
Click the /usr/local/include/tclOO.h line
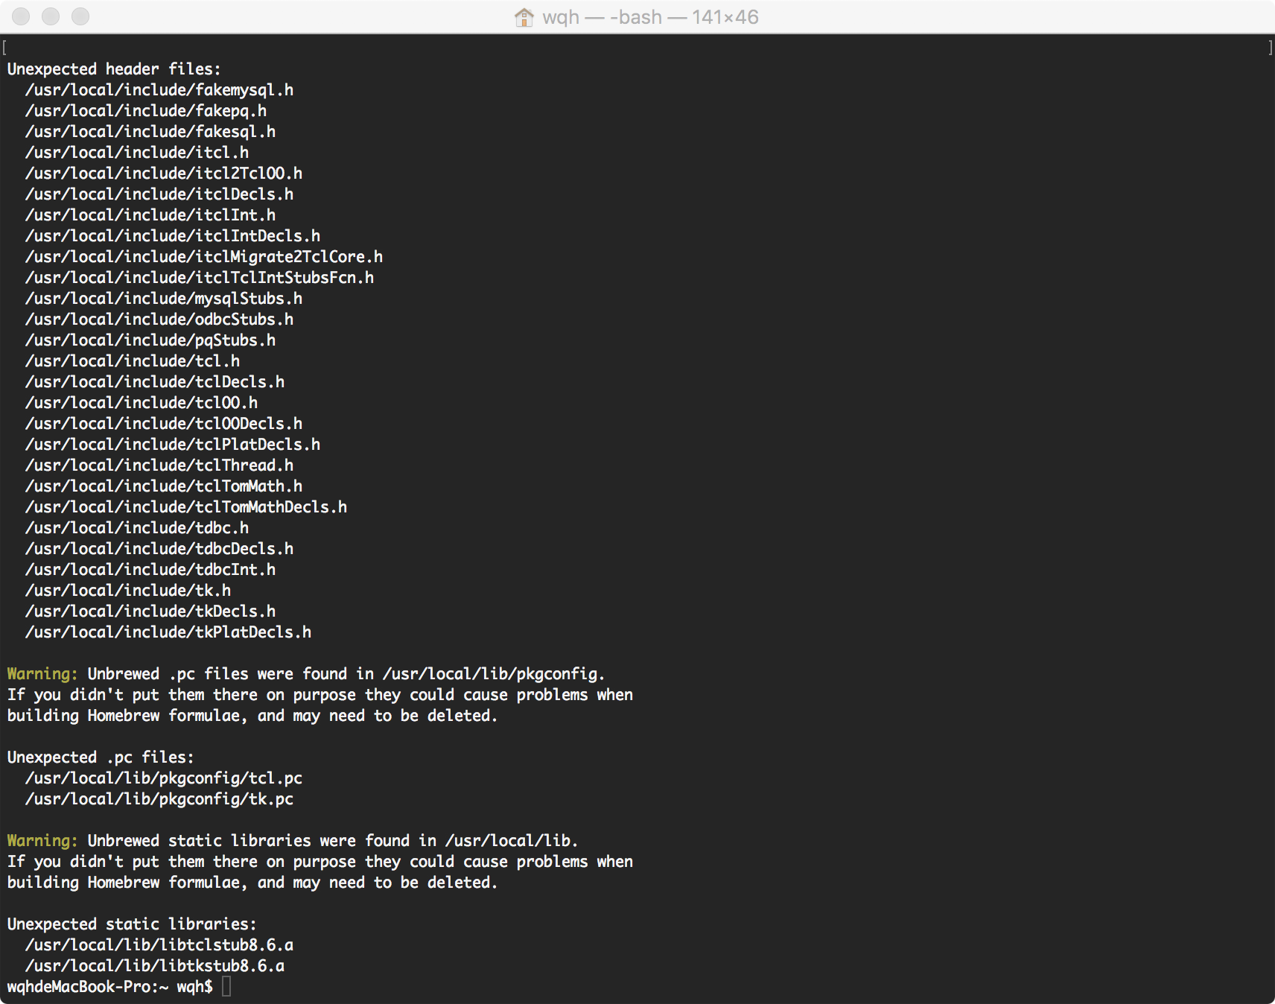pyautogui.click(x=142, y=403)
